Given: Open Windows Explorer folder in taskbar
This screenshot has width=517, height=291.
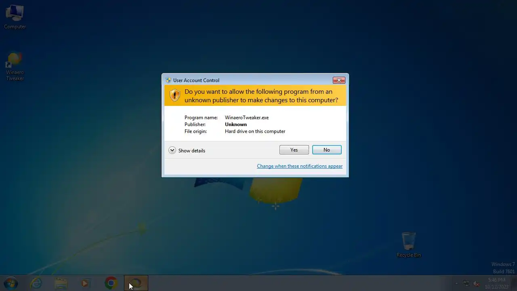Looking at the screenshot, I should [61, 283].
